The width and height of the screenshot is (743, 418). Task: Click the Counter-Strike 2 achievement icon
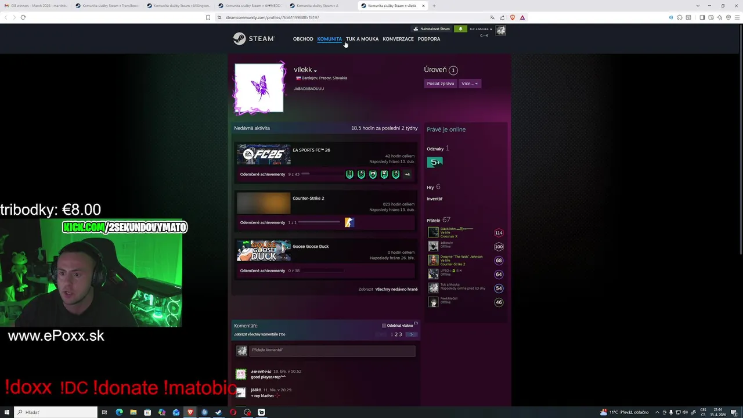click(x=349, y=222)
